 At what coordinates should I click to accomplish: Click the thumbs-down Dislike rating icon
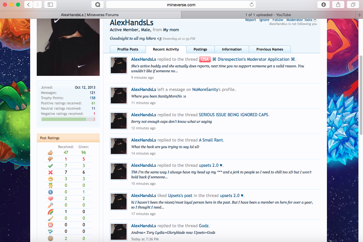[x=50, y=159]
